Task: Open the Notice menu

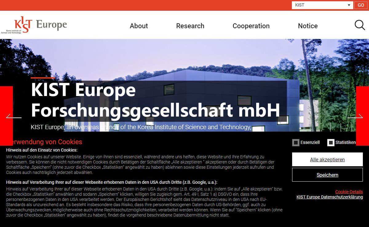Action: tap(308, 26)
